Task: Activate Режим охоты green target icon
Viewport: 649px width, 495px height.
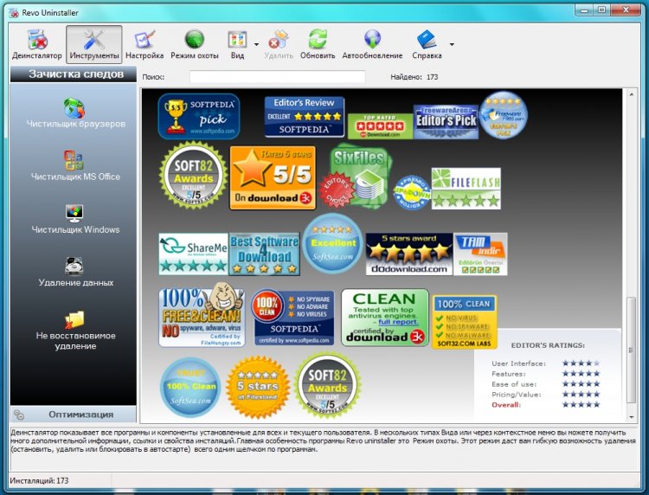Action: 195,44
